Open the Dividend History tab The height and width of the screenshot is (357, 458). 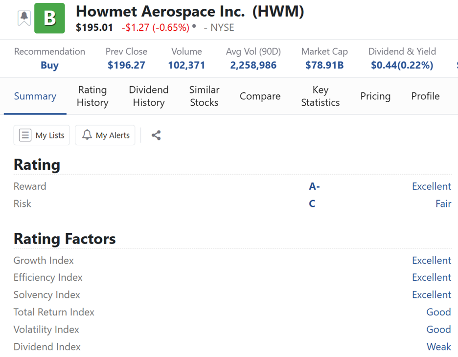click(149, 96)
